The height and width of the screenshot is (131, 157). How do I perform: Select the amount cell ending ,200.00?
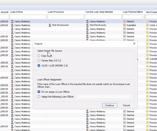click(5, 96)
